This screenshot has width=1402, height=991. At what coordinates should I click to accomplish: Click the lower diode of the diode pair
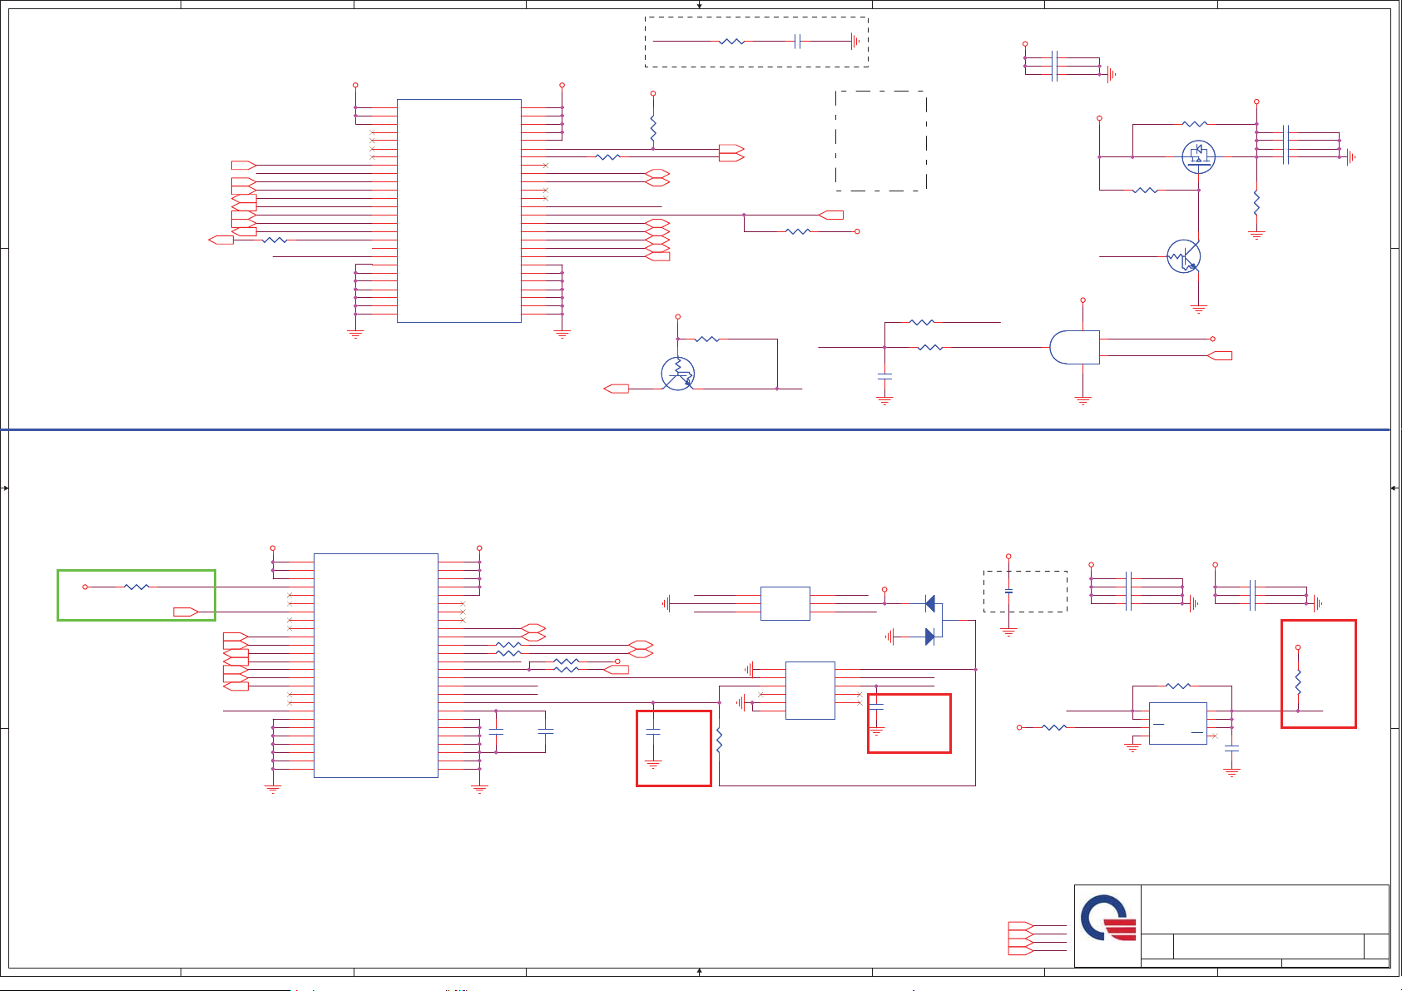coord(930,637)
